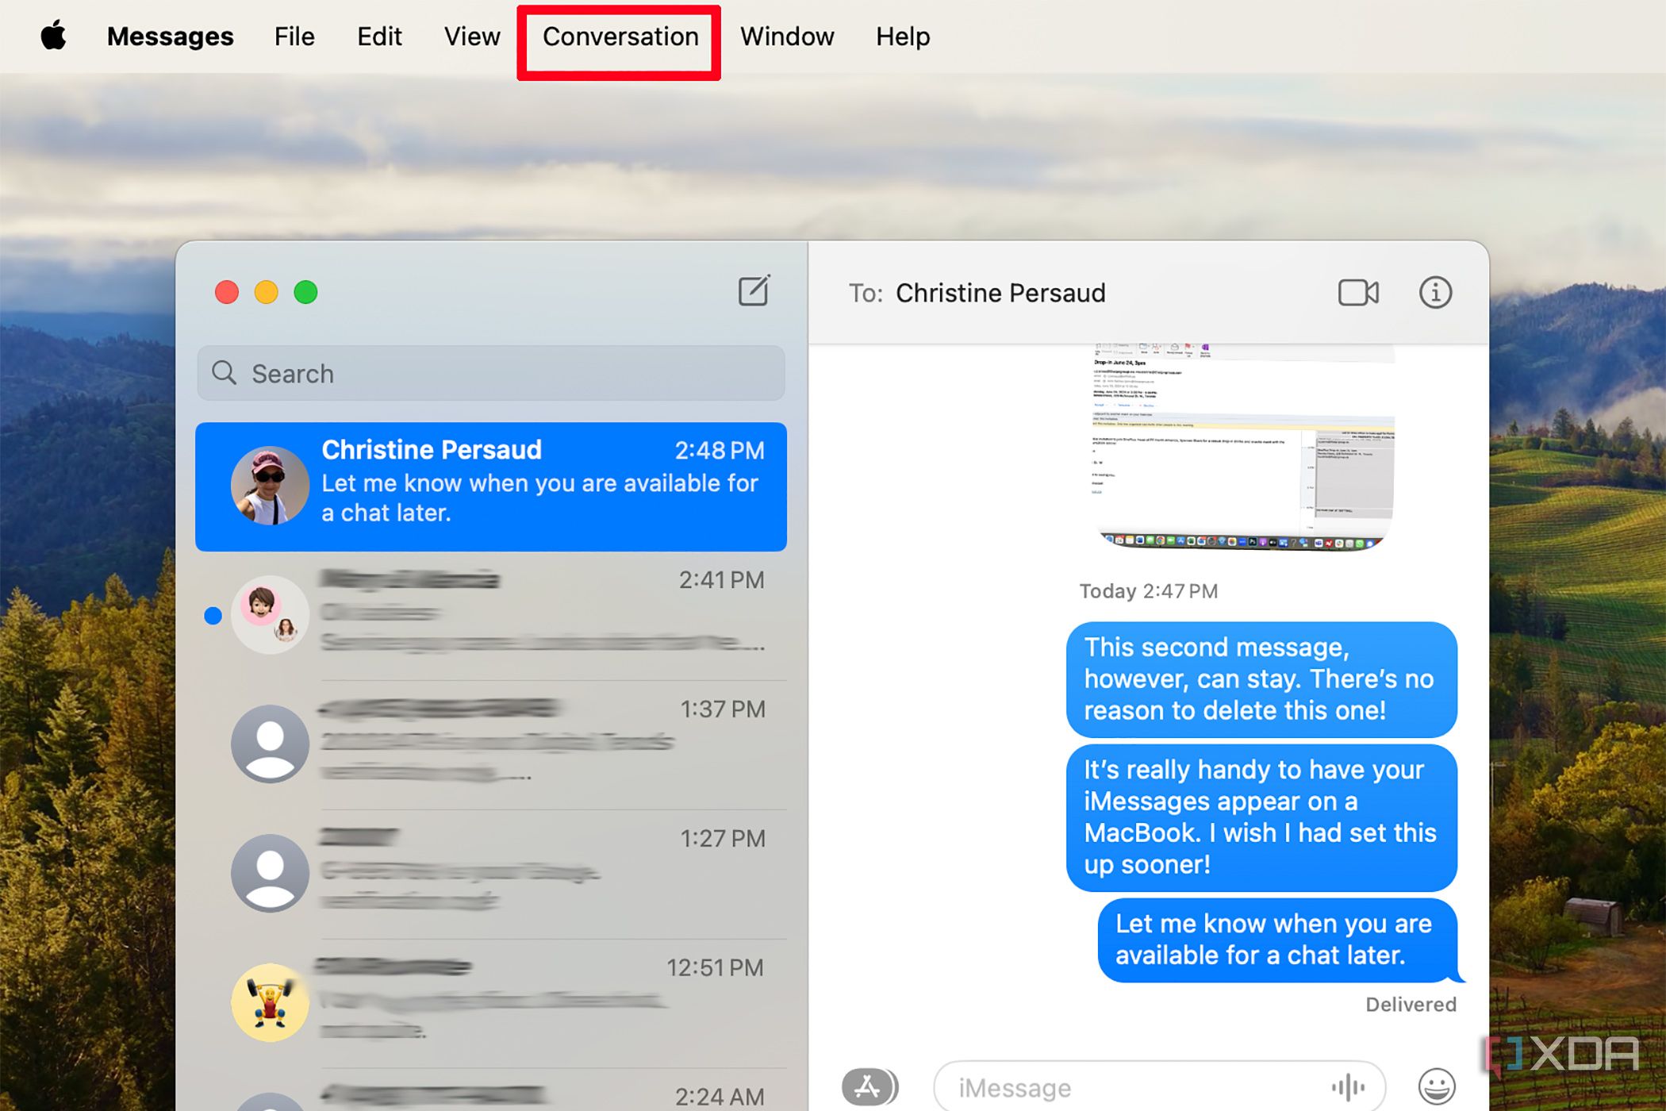Viewport: 1666px width, 1111px height.
Task: Open the Window menu
Action: (786, 37)
